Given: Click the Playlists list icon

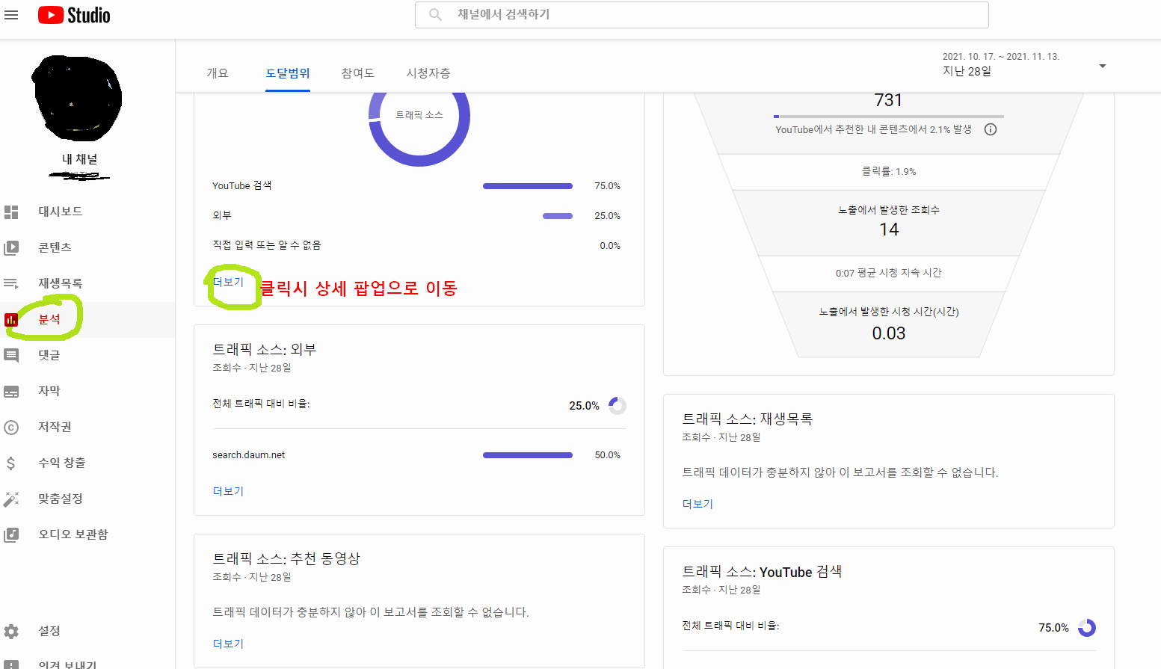Looking at the screenshot, I should coord(11,284).
